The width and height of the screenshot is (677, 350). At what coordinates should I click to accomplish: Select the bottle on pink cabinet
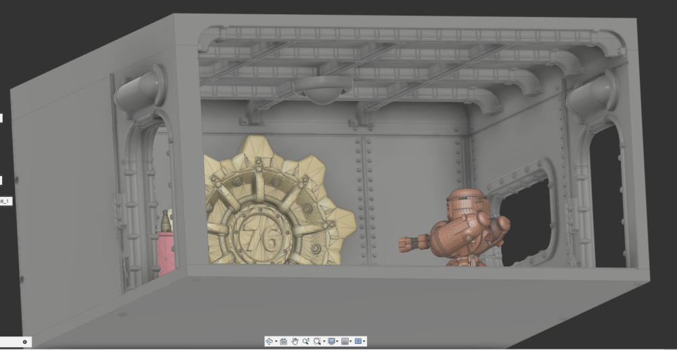[x=165, y=221]
